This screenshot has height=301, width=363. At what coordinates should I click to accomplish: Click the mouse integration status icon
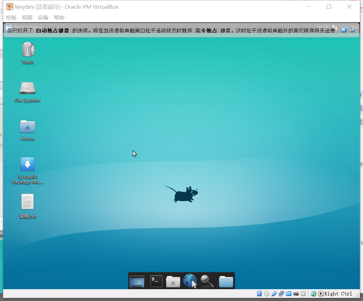click(314, 294)
